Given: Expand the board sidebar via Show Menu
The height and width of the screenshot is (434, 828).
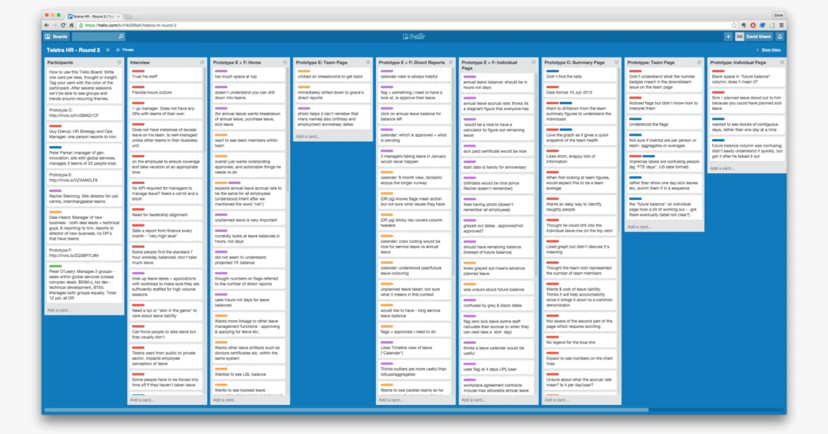Looking at the screenshot, I should (x=772, y=50).
